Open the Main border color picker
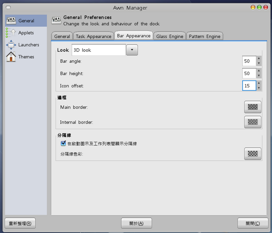272x233 pixels. pos(252,107)
